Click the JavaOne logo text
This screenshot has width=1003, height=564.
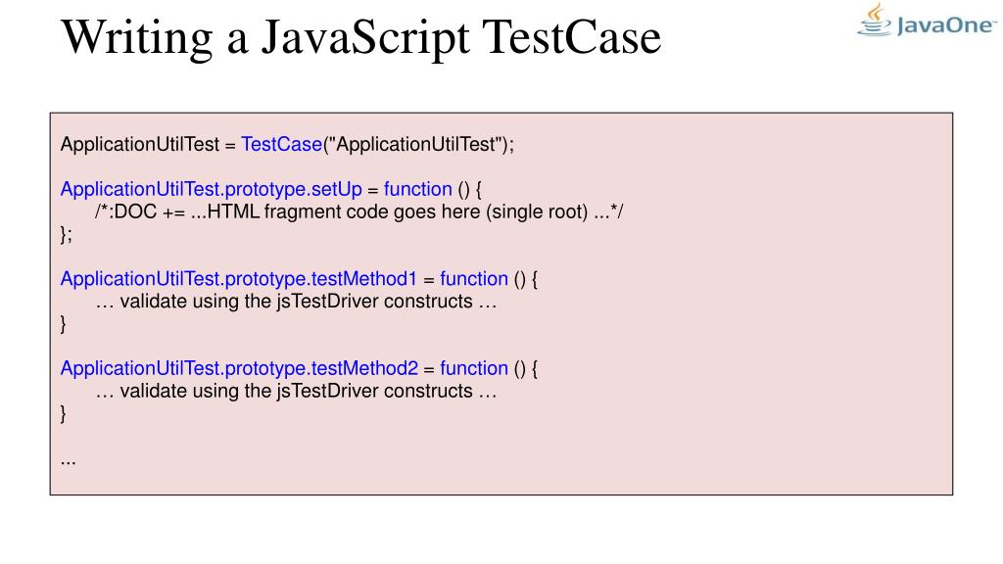[x=947, y=25]
